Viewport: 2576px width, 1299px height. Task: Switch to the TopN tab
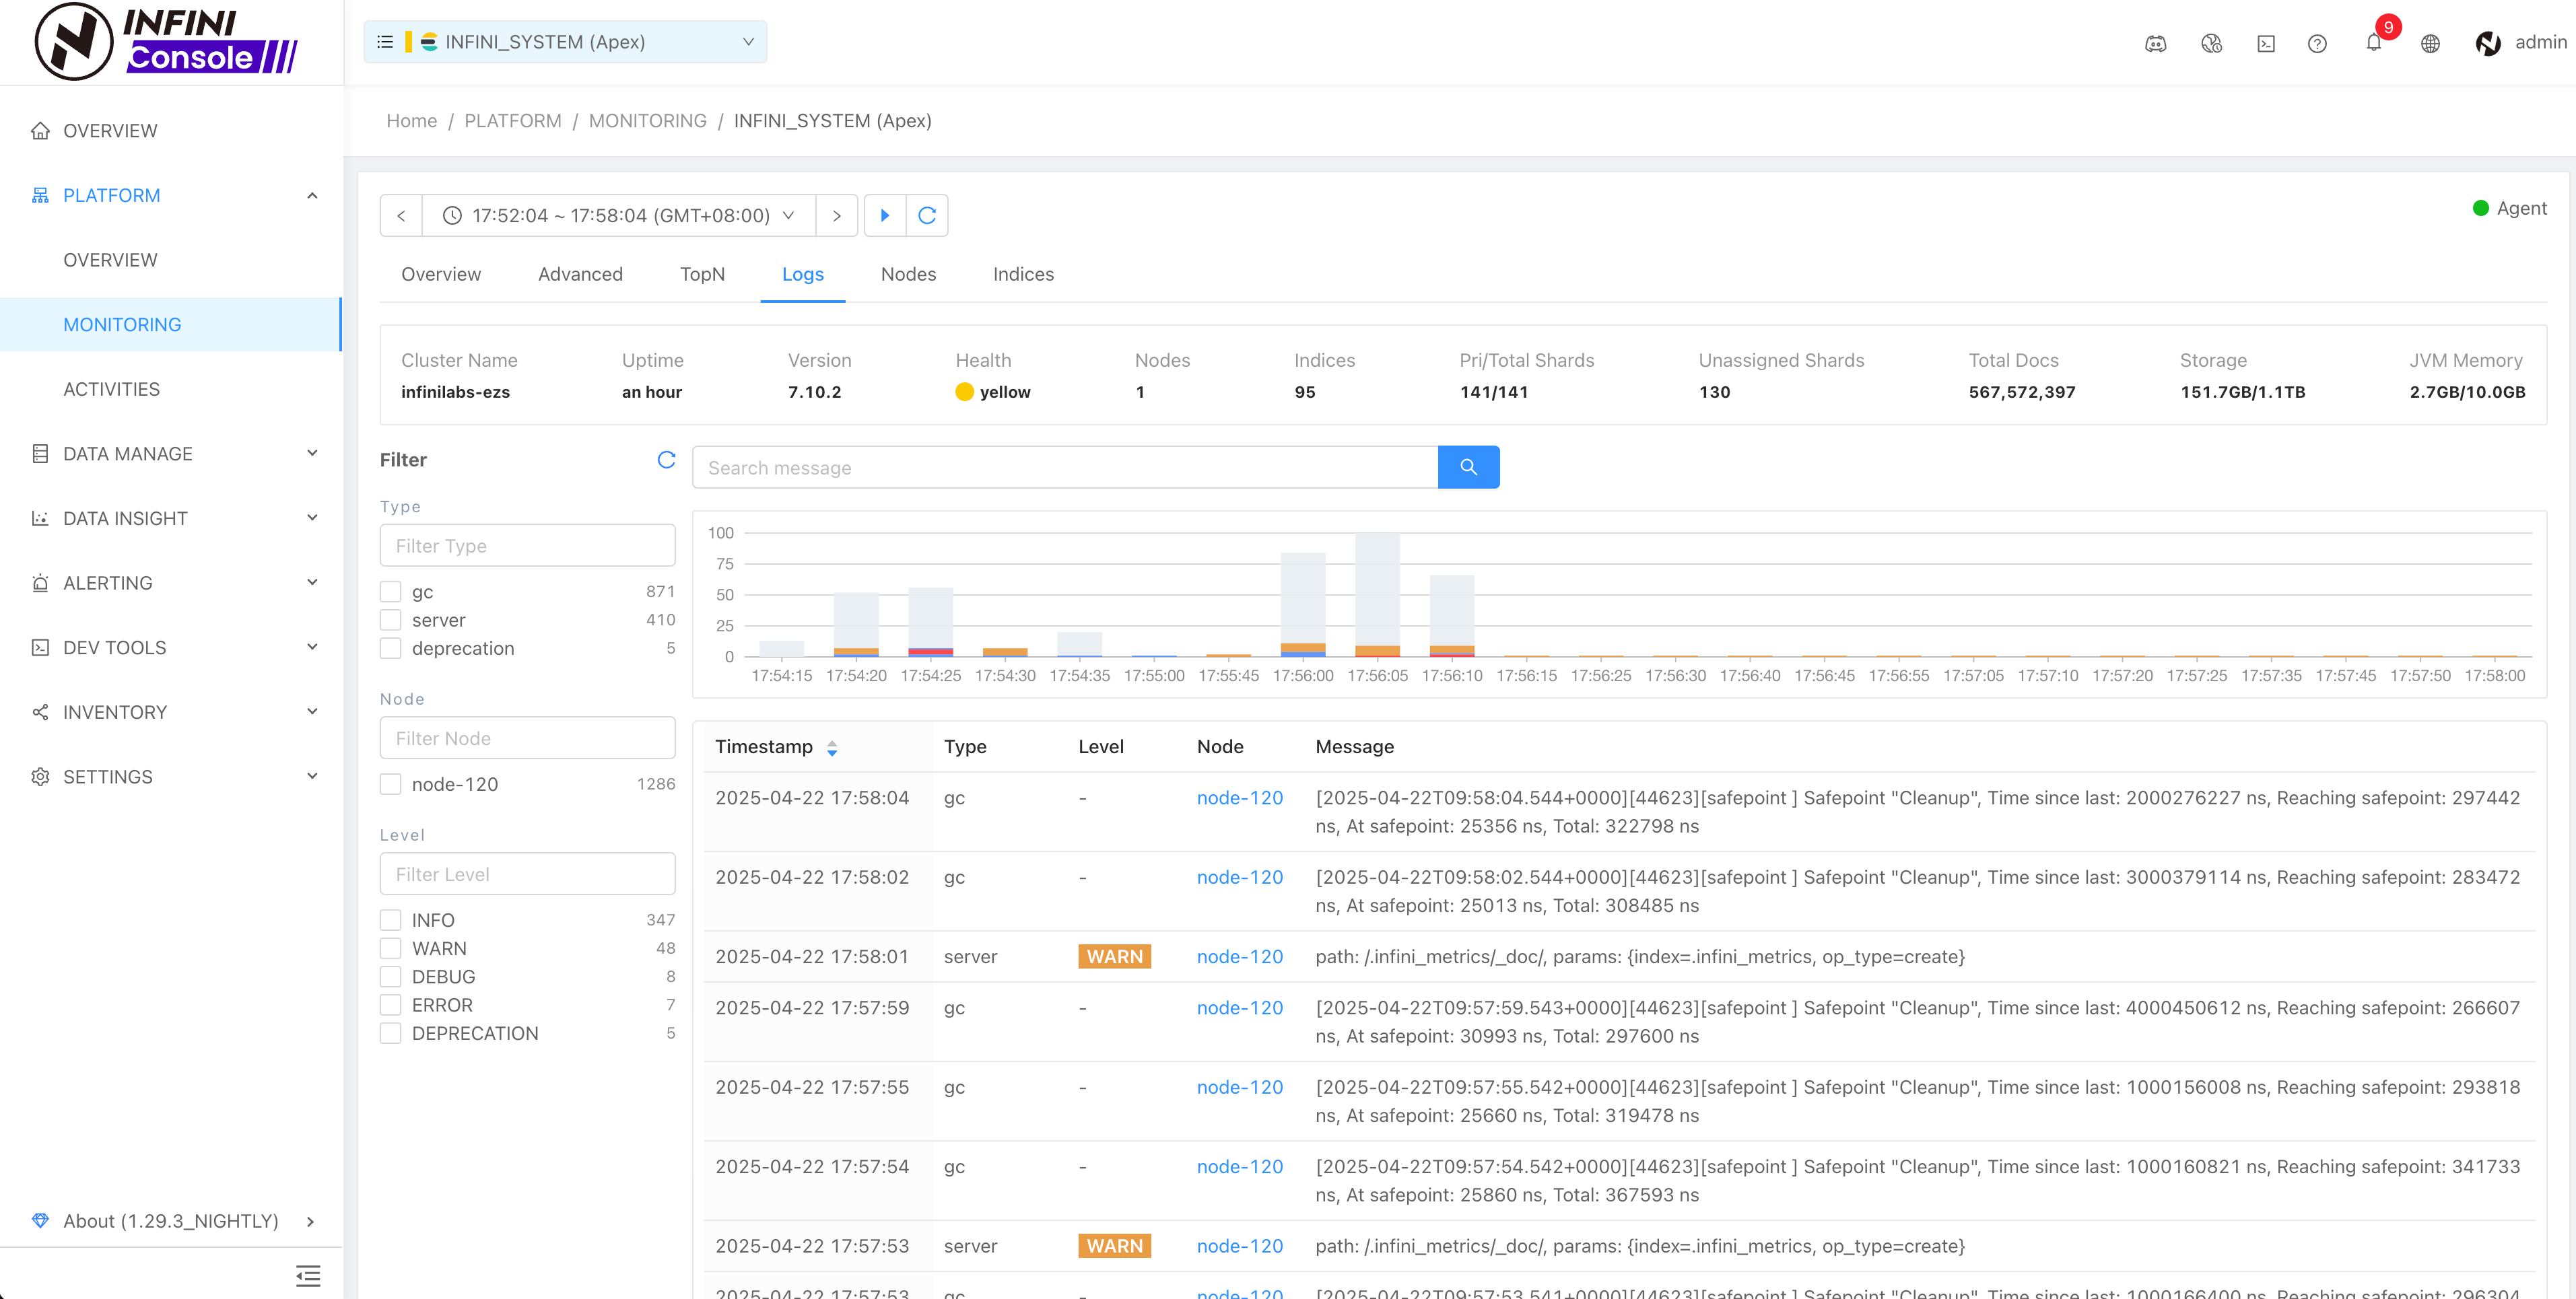point(701,274)
